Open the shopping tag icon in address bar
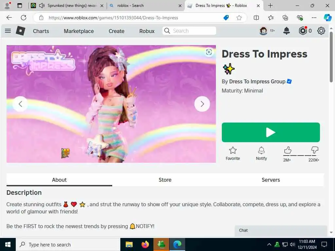The width and height of the screenshot is (335, 251). 226,18
